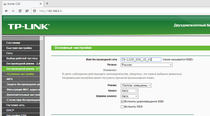Click the Основные настройки green heading

pyautogui.click(x=73, y=48)
